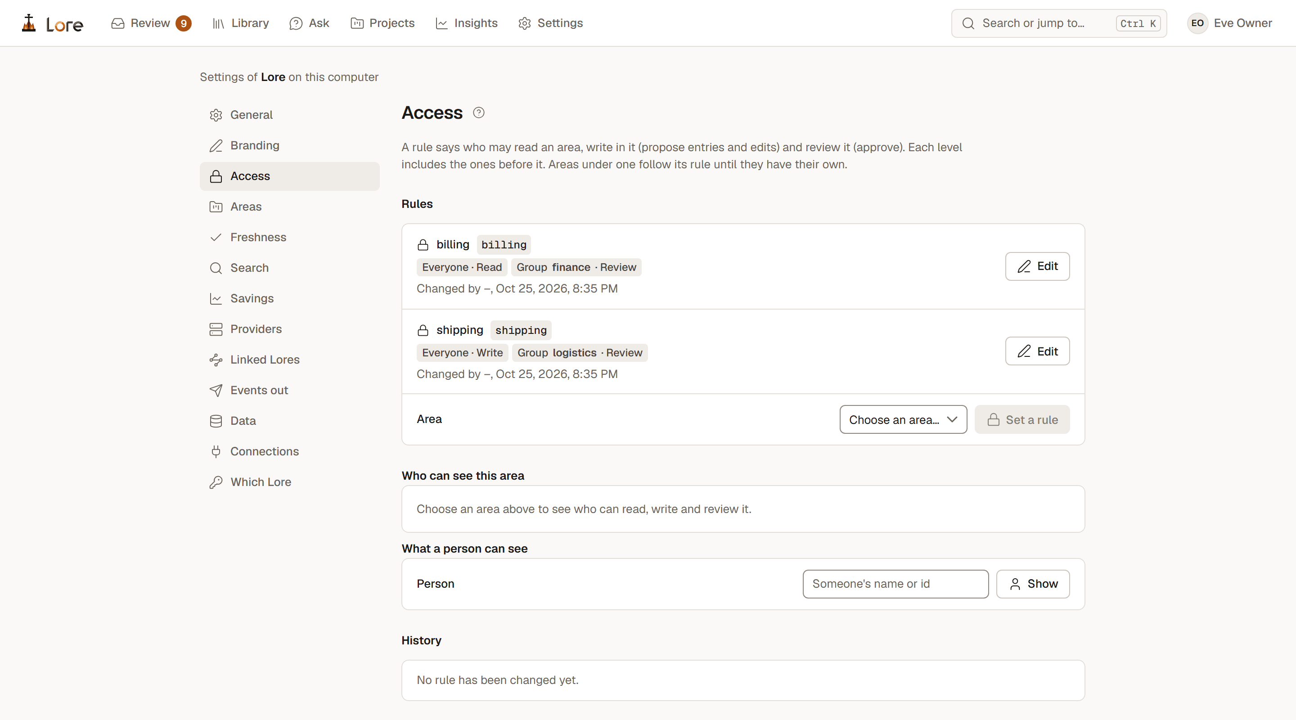Click the Search or jump to field
1296x720 pixels.
coord(1058,23)
